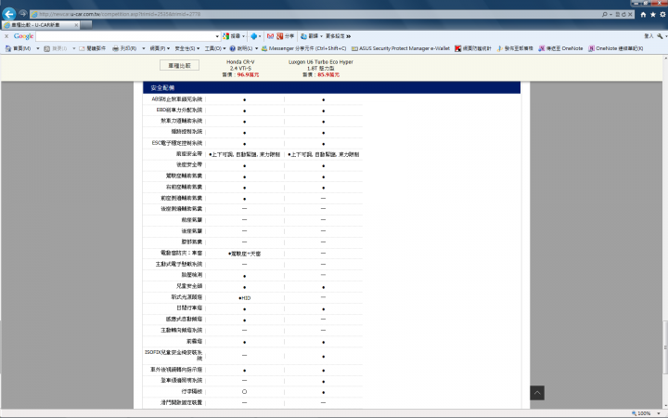Viewport: 668px width, 418px height.
Task: Click the EBD brake force distribution label
Action: (x=179, y=110)
